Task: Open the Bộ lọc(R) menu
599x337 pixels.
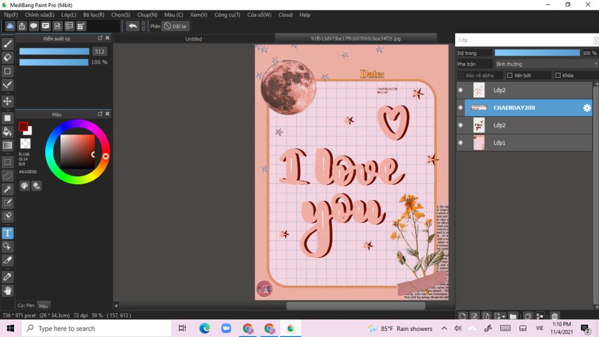Action: [x=94, y=15]
